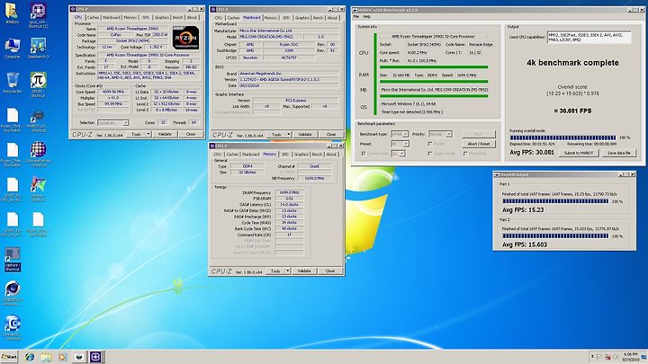Open the File menu in HWBOT x265
This screenshot has width=648, height=364.
coord(355,16)
